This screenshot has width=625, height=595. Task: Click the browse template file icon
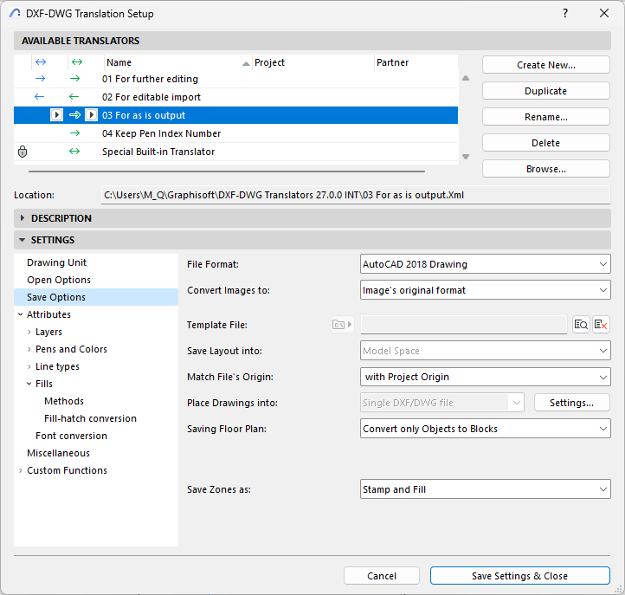tap(581, 325)
